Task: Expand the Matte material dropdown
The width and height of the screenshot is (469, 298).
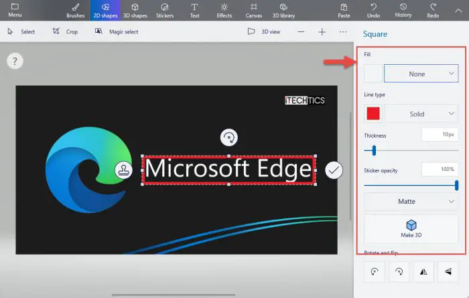Action: tap(411, 200)
